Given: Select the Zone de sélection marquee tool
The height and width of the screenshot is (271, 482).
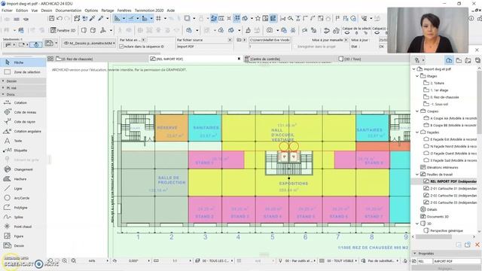Looking at the screenshot, I should [x=23, y=72].
